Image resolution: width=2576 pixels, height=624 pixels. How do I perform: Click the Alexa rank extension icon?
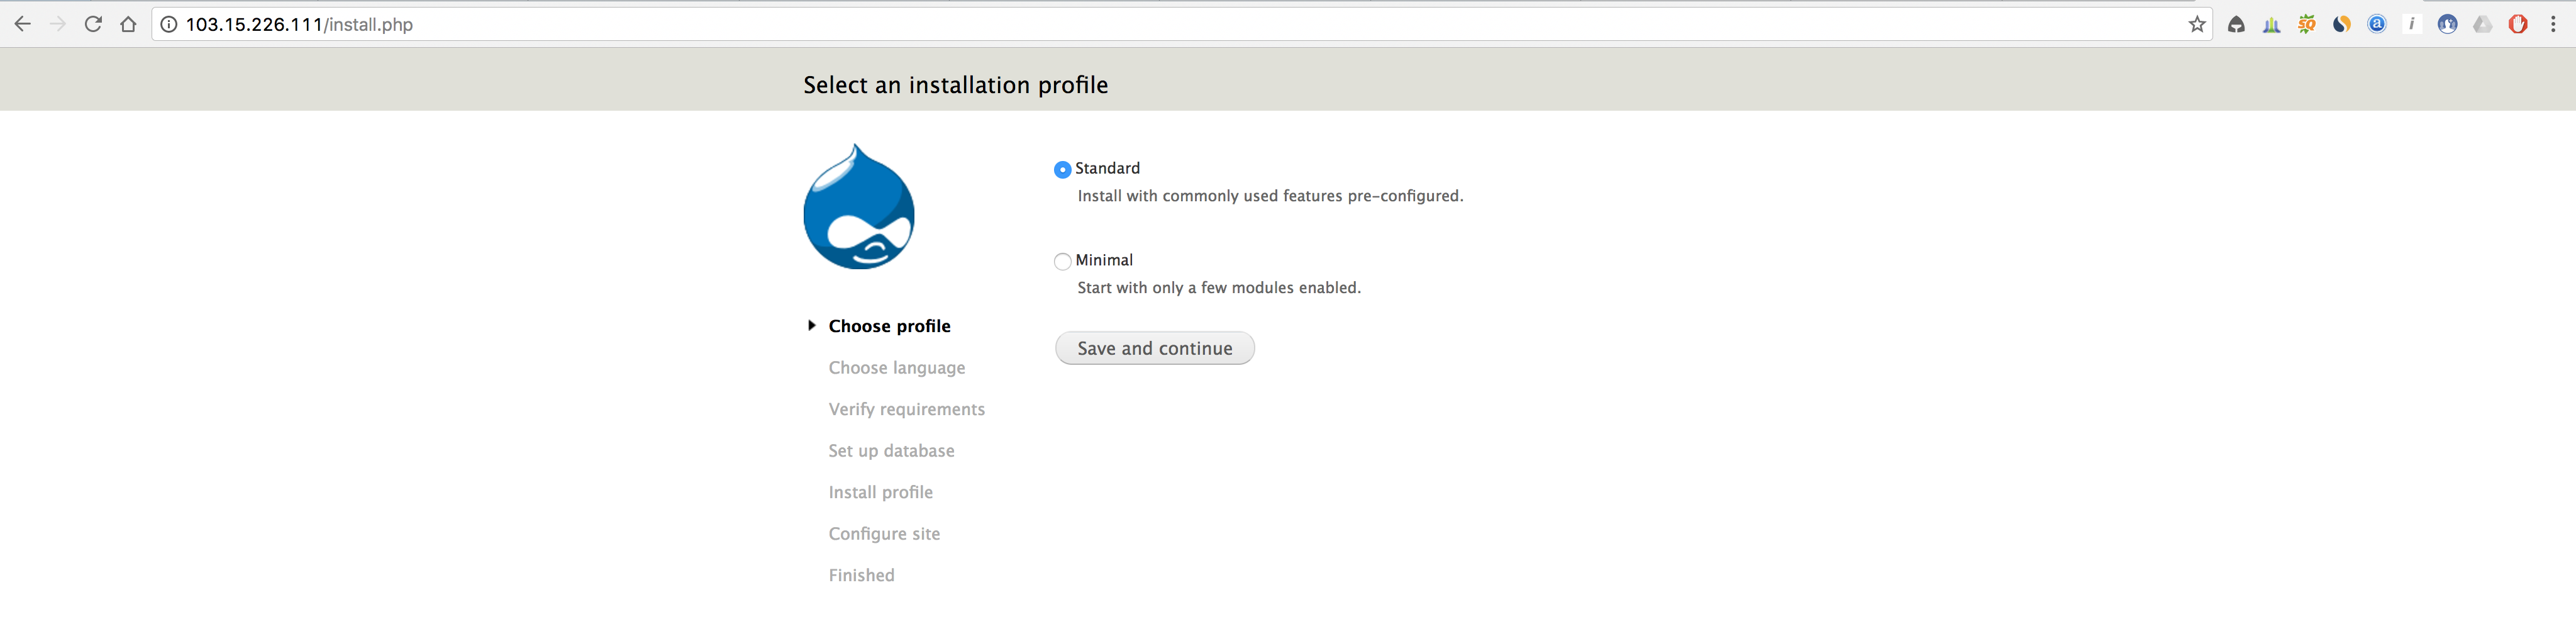pos(2378,24)
